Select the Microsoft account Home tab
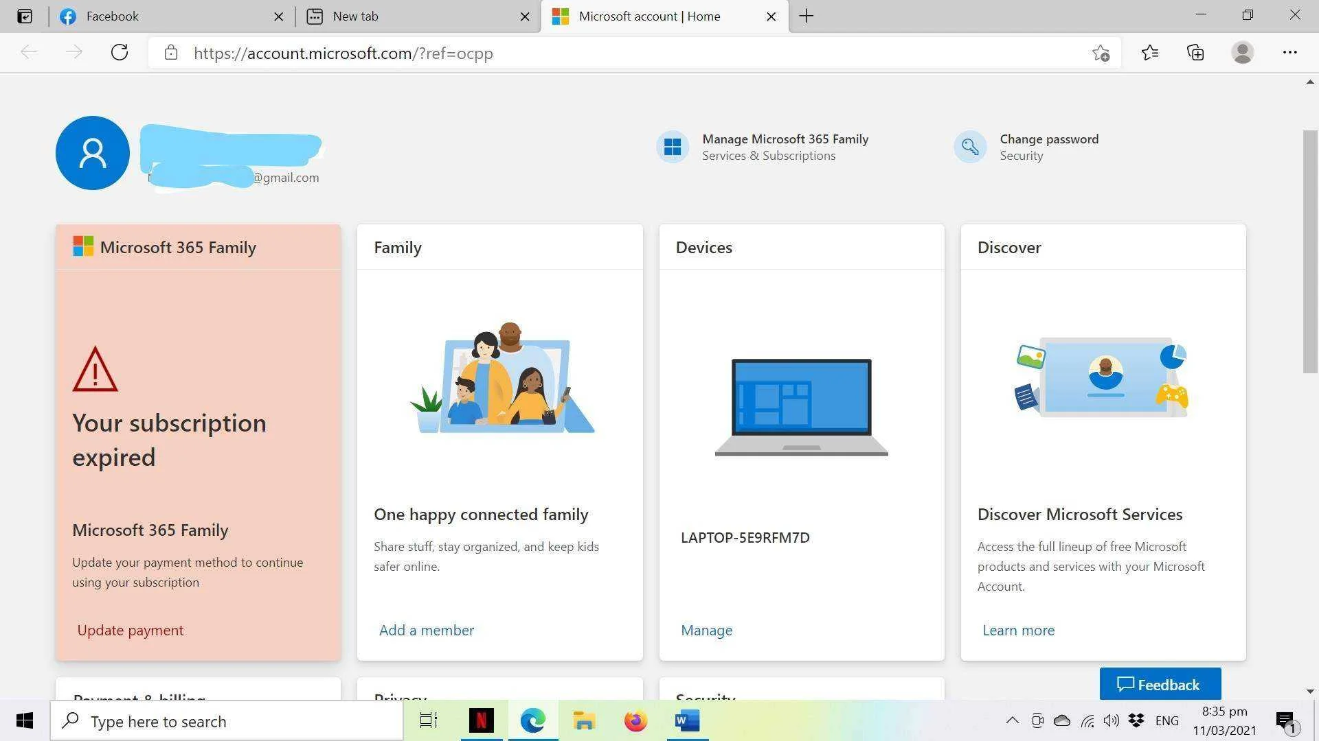This screenshot has height=741, width=1319. pos(665,16)
